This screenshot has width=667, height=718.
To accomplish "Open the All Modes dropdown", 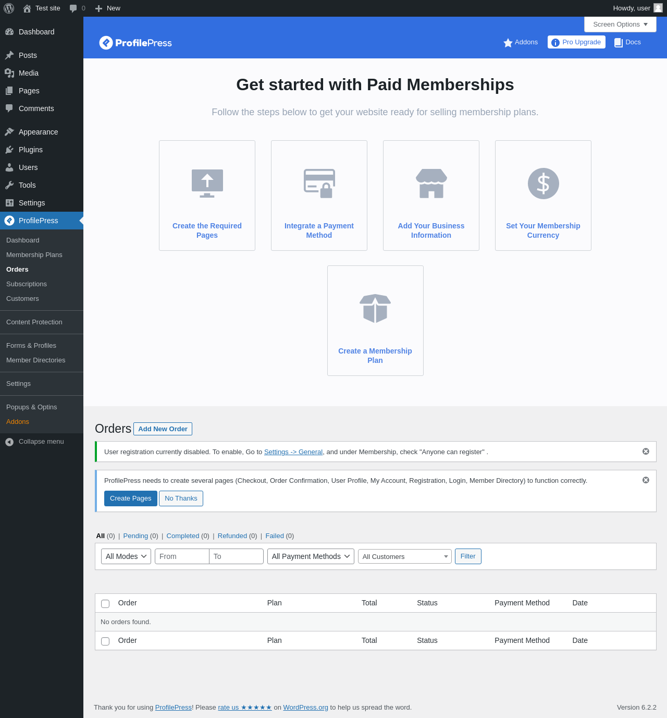I will coord(126,556).
